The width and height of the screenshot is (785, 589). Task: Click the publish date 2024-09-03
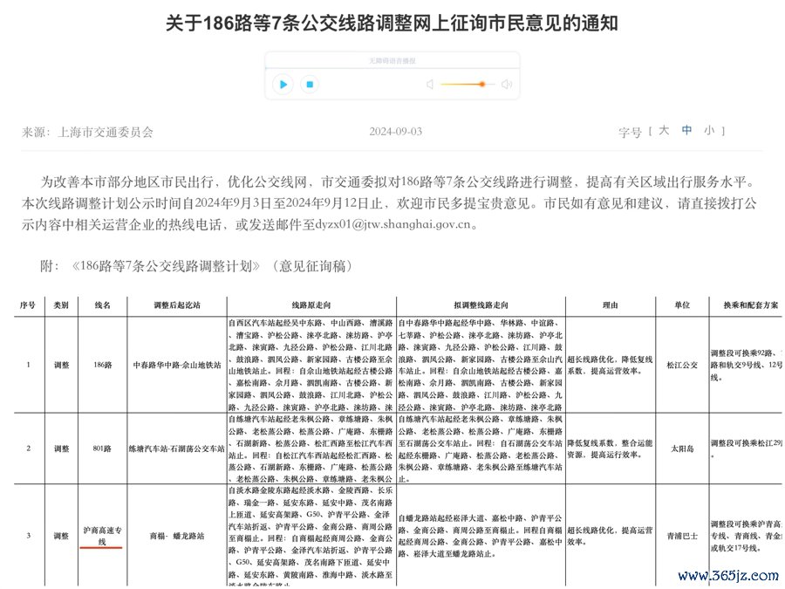point(395,132)
